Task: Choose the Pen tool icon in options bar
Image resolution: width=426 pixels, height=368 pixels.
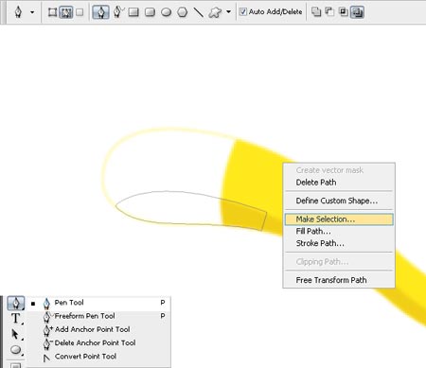Action: pyautogui.click(x=101, y=12)
